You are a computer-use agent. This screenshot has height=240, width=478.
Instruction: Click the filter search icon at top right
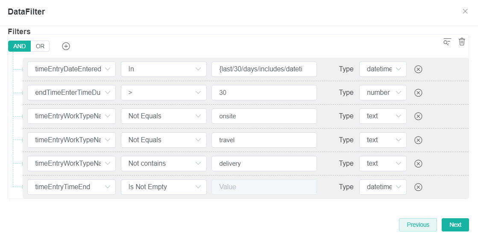[447, 42]
